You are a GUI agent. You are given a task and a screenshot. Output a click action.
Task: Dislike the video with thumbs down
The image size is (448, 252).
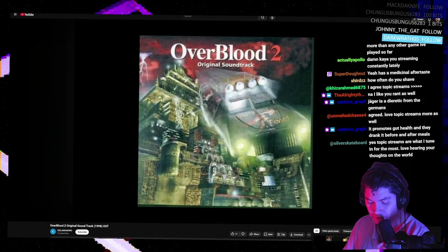(243, 234)
